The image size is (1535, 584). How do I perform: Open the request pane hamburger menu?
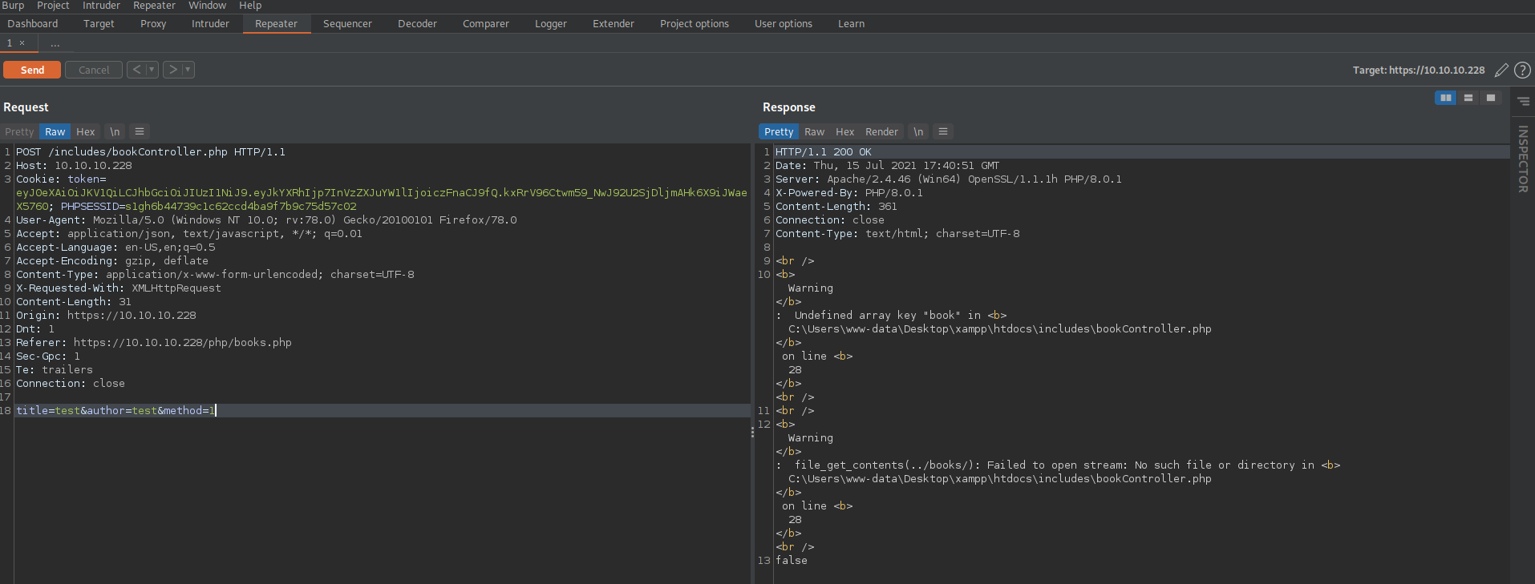click(x=140, y=131)
